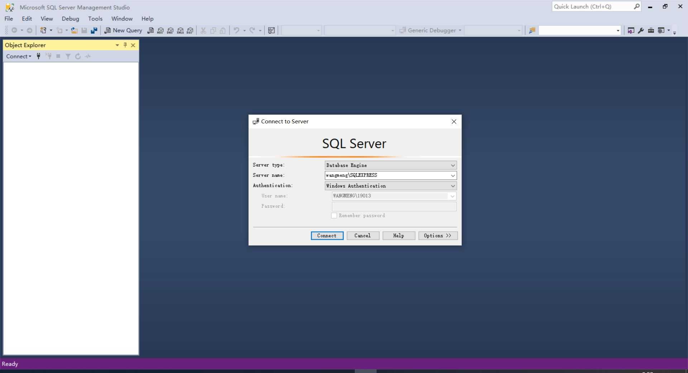
Task: Click the Redo arrow icon
Action: tap(252, 30)
